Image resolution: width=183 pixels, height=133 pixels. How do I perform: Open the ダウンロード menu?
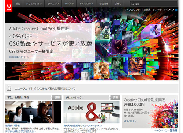(x=86, y=4)
